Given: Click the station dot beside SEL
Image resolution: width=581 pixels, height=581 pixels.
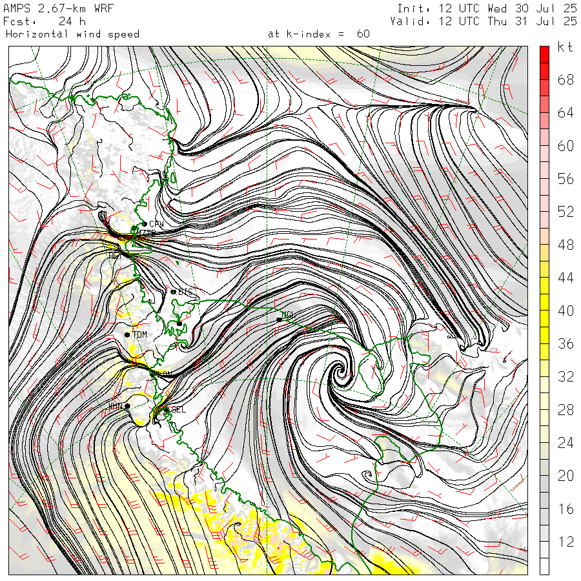Looking at the screenshot, I should [x=167, y=410].
